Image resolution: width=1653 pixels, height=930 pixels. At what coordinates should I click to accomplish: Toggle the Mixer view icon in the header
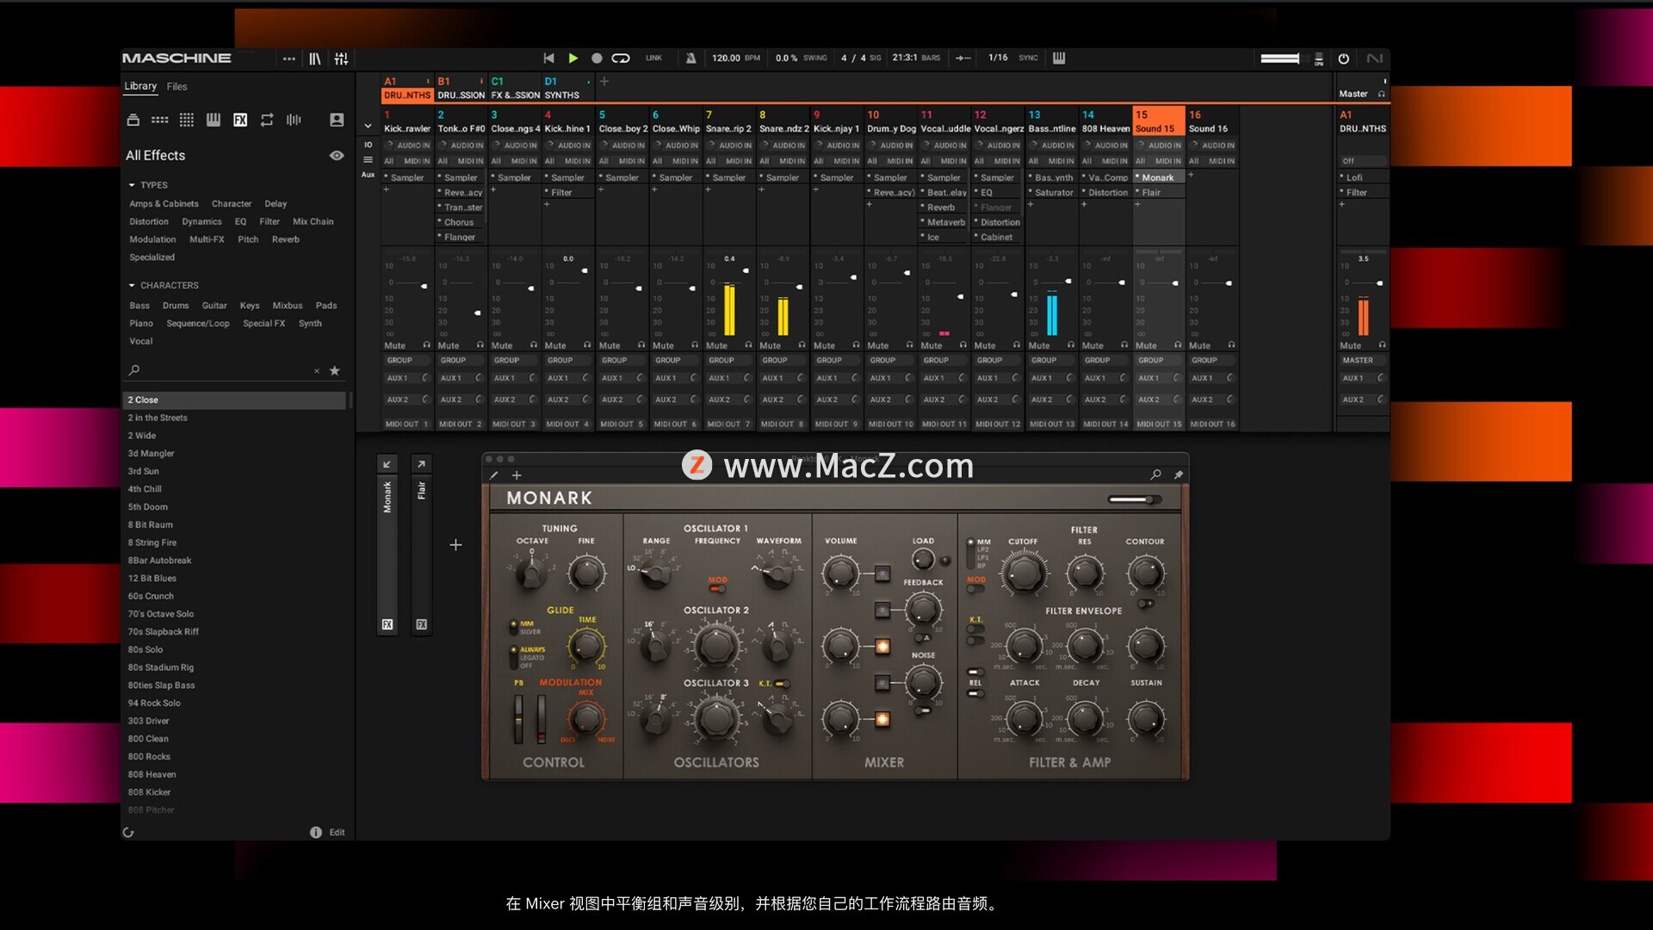(x=342, y=59)
